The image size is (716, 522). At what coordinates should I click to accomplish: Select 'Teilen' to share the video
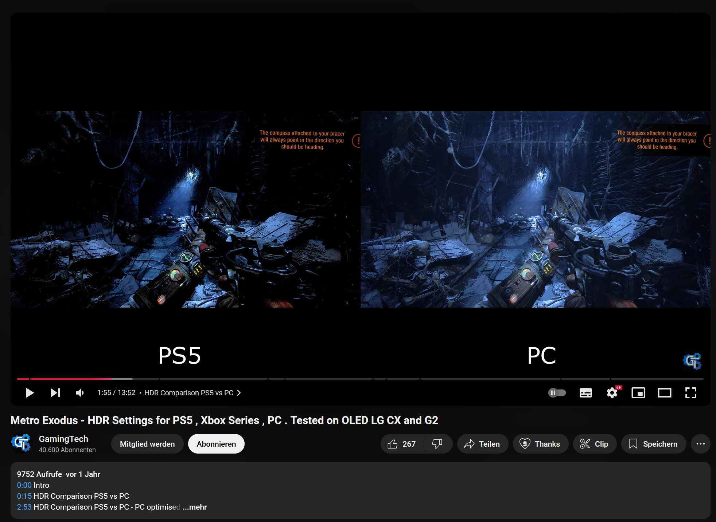[x=482, y=444]
